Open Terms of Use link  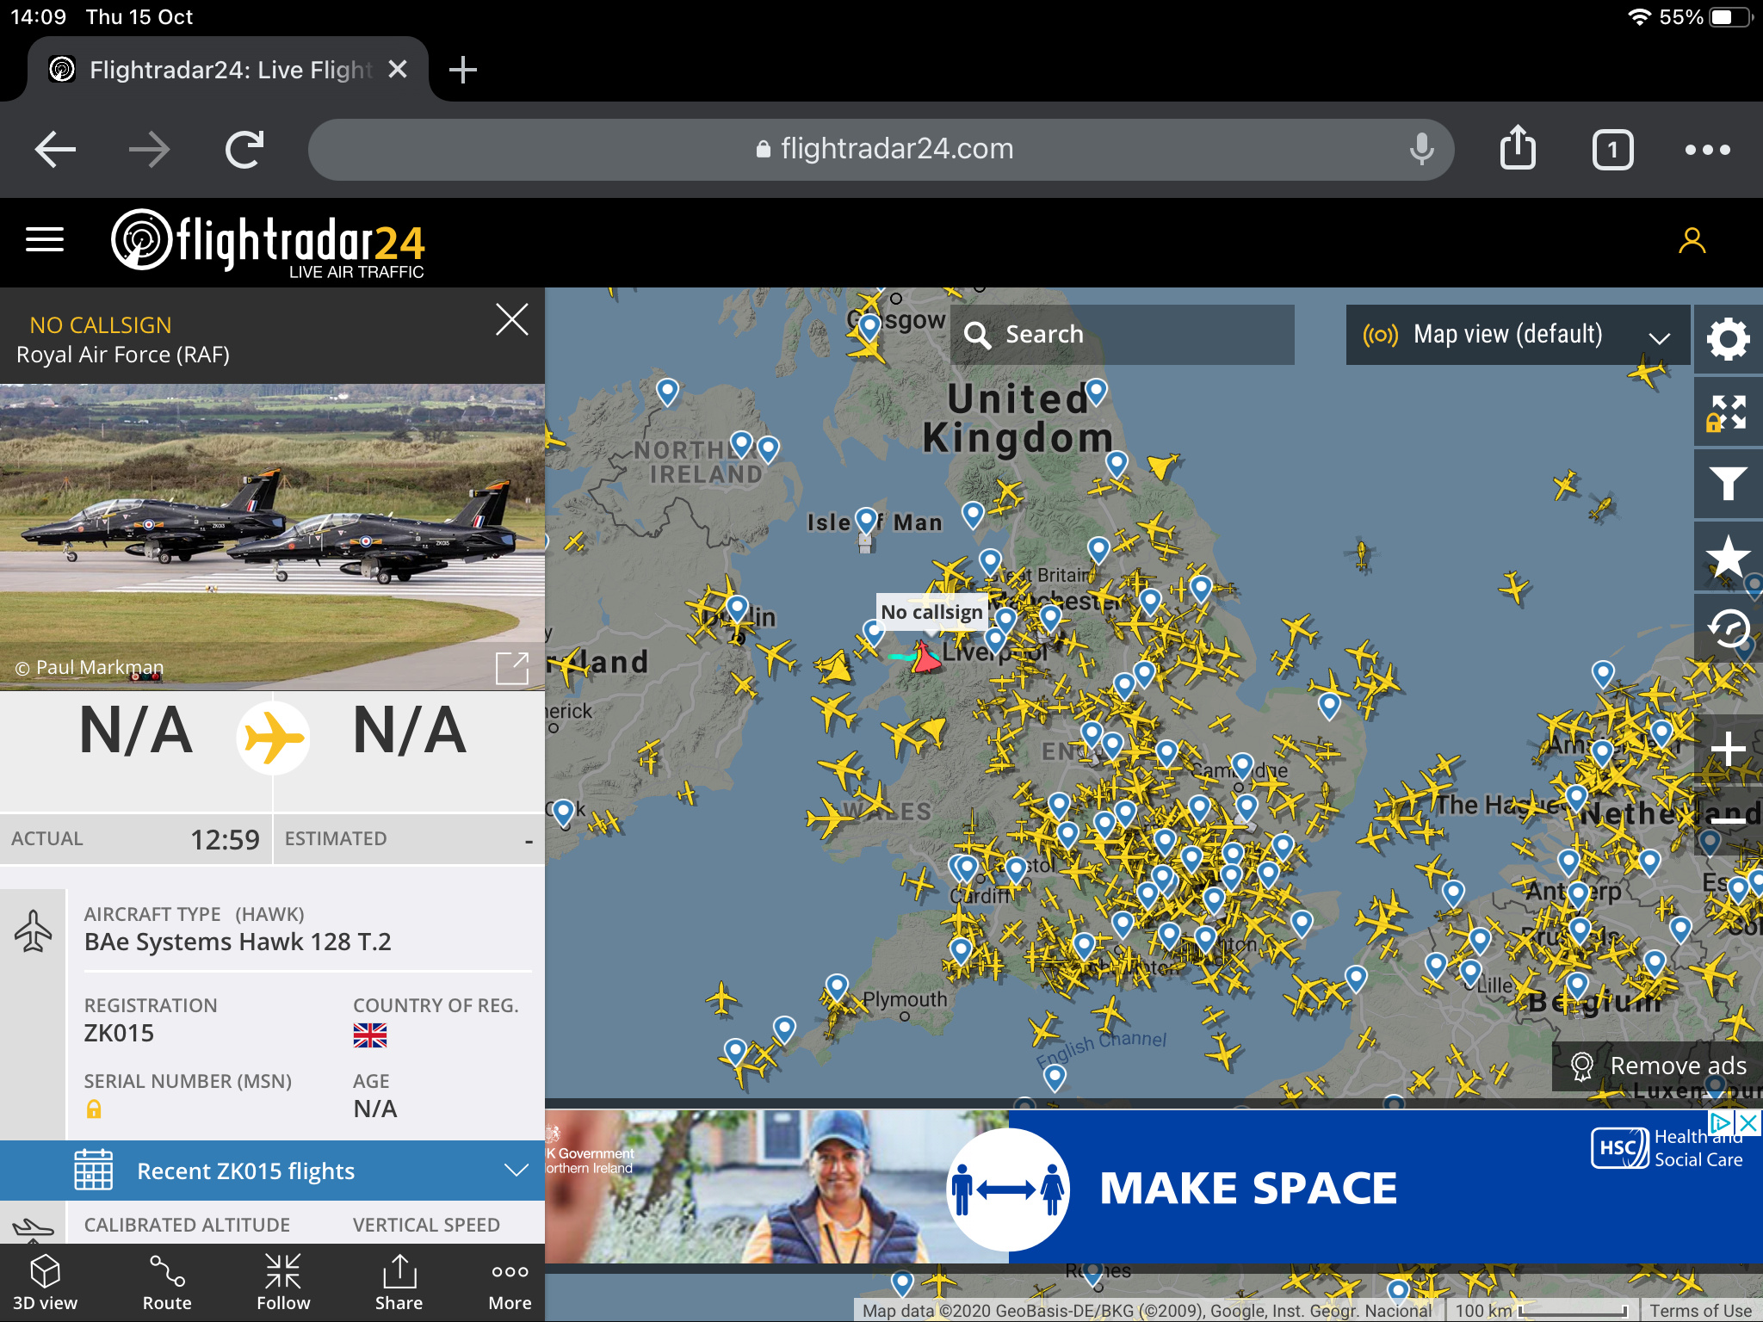point(1700,1310)
